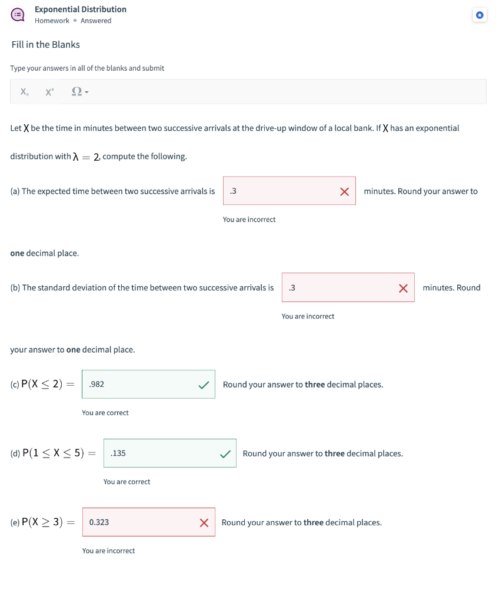Click the red X beside the standard deviation answer
The image size is (496, 603).
402,287
